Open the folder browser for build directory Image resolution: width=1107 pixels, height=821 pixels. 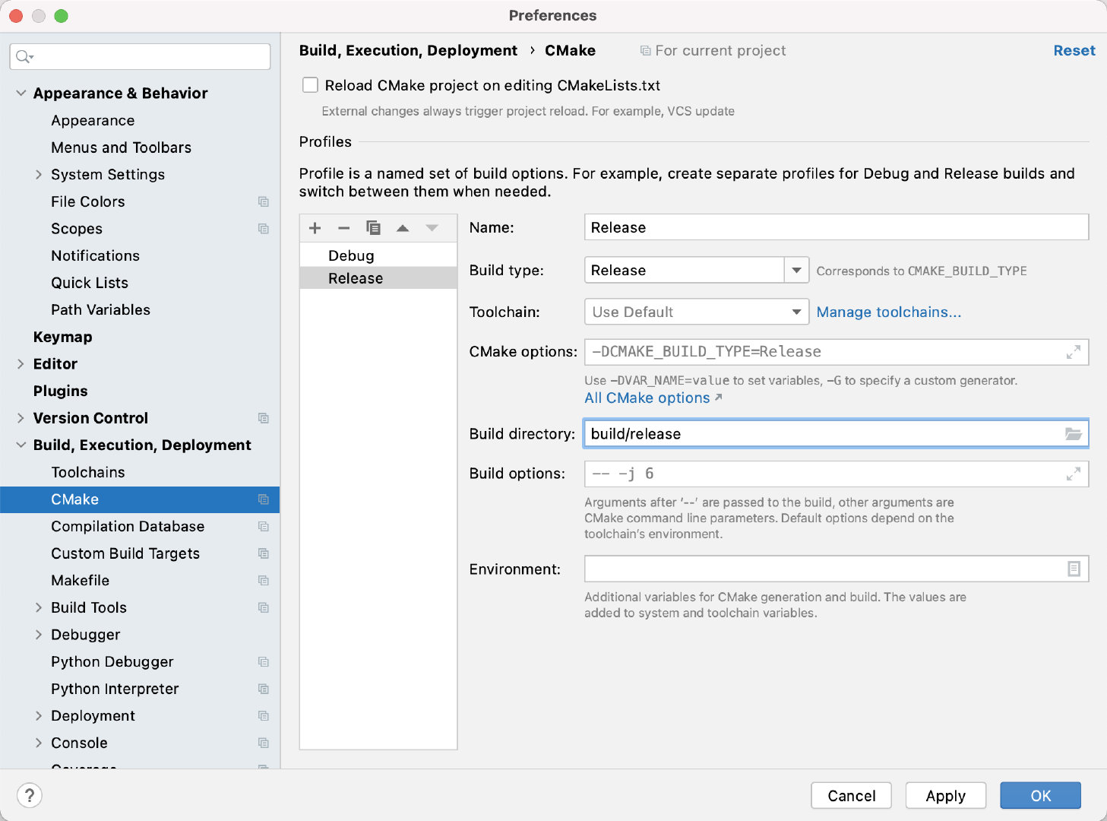(x=1073, y=433)
